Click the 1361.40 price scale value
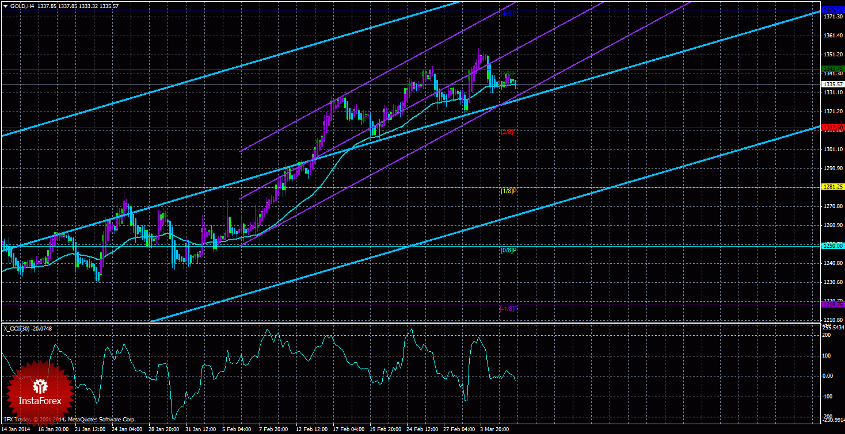The width and height of the screenshot is (845, 434). coord(833,36)
